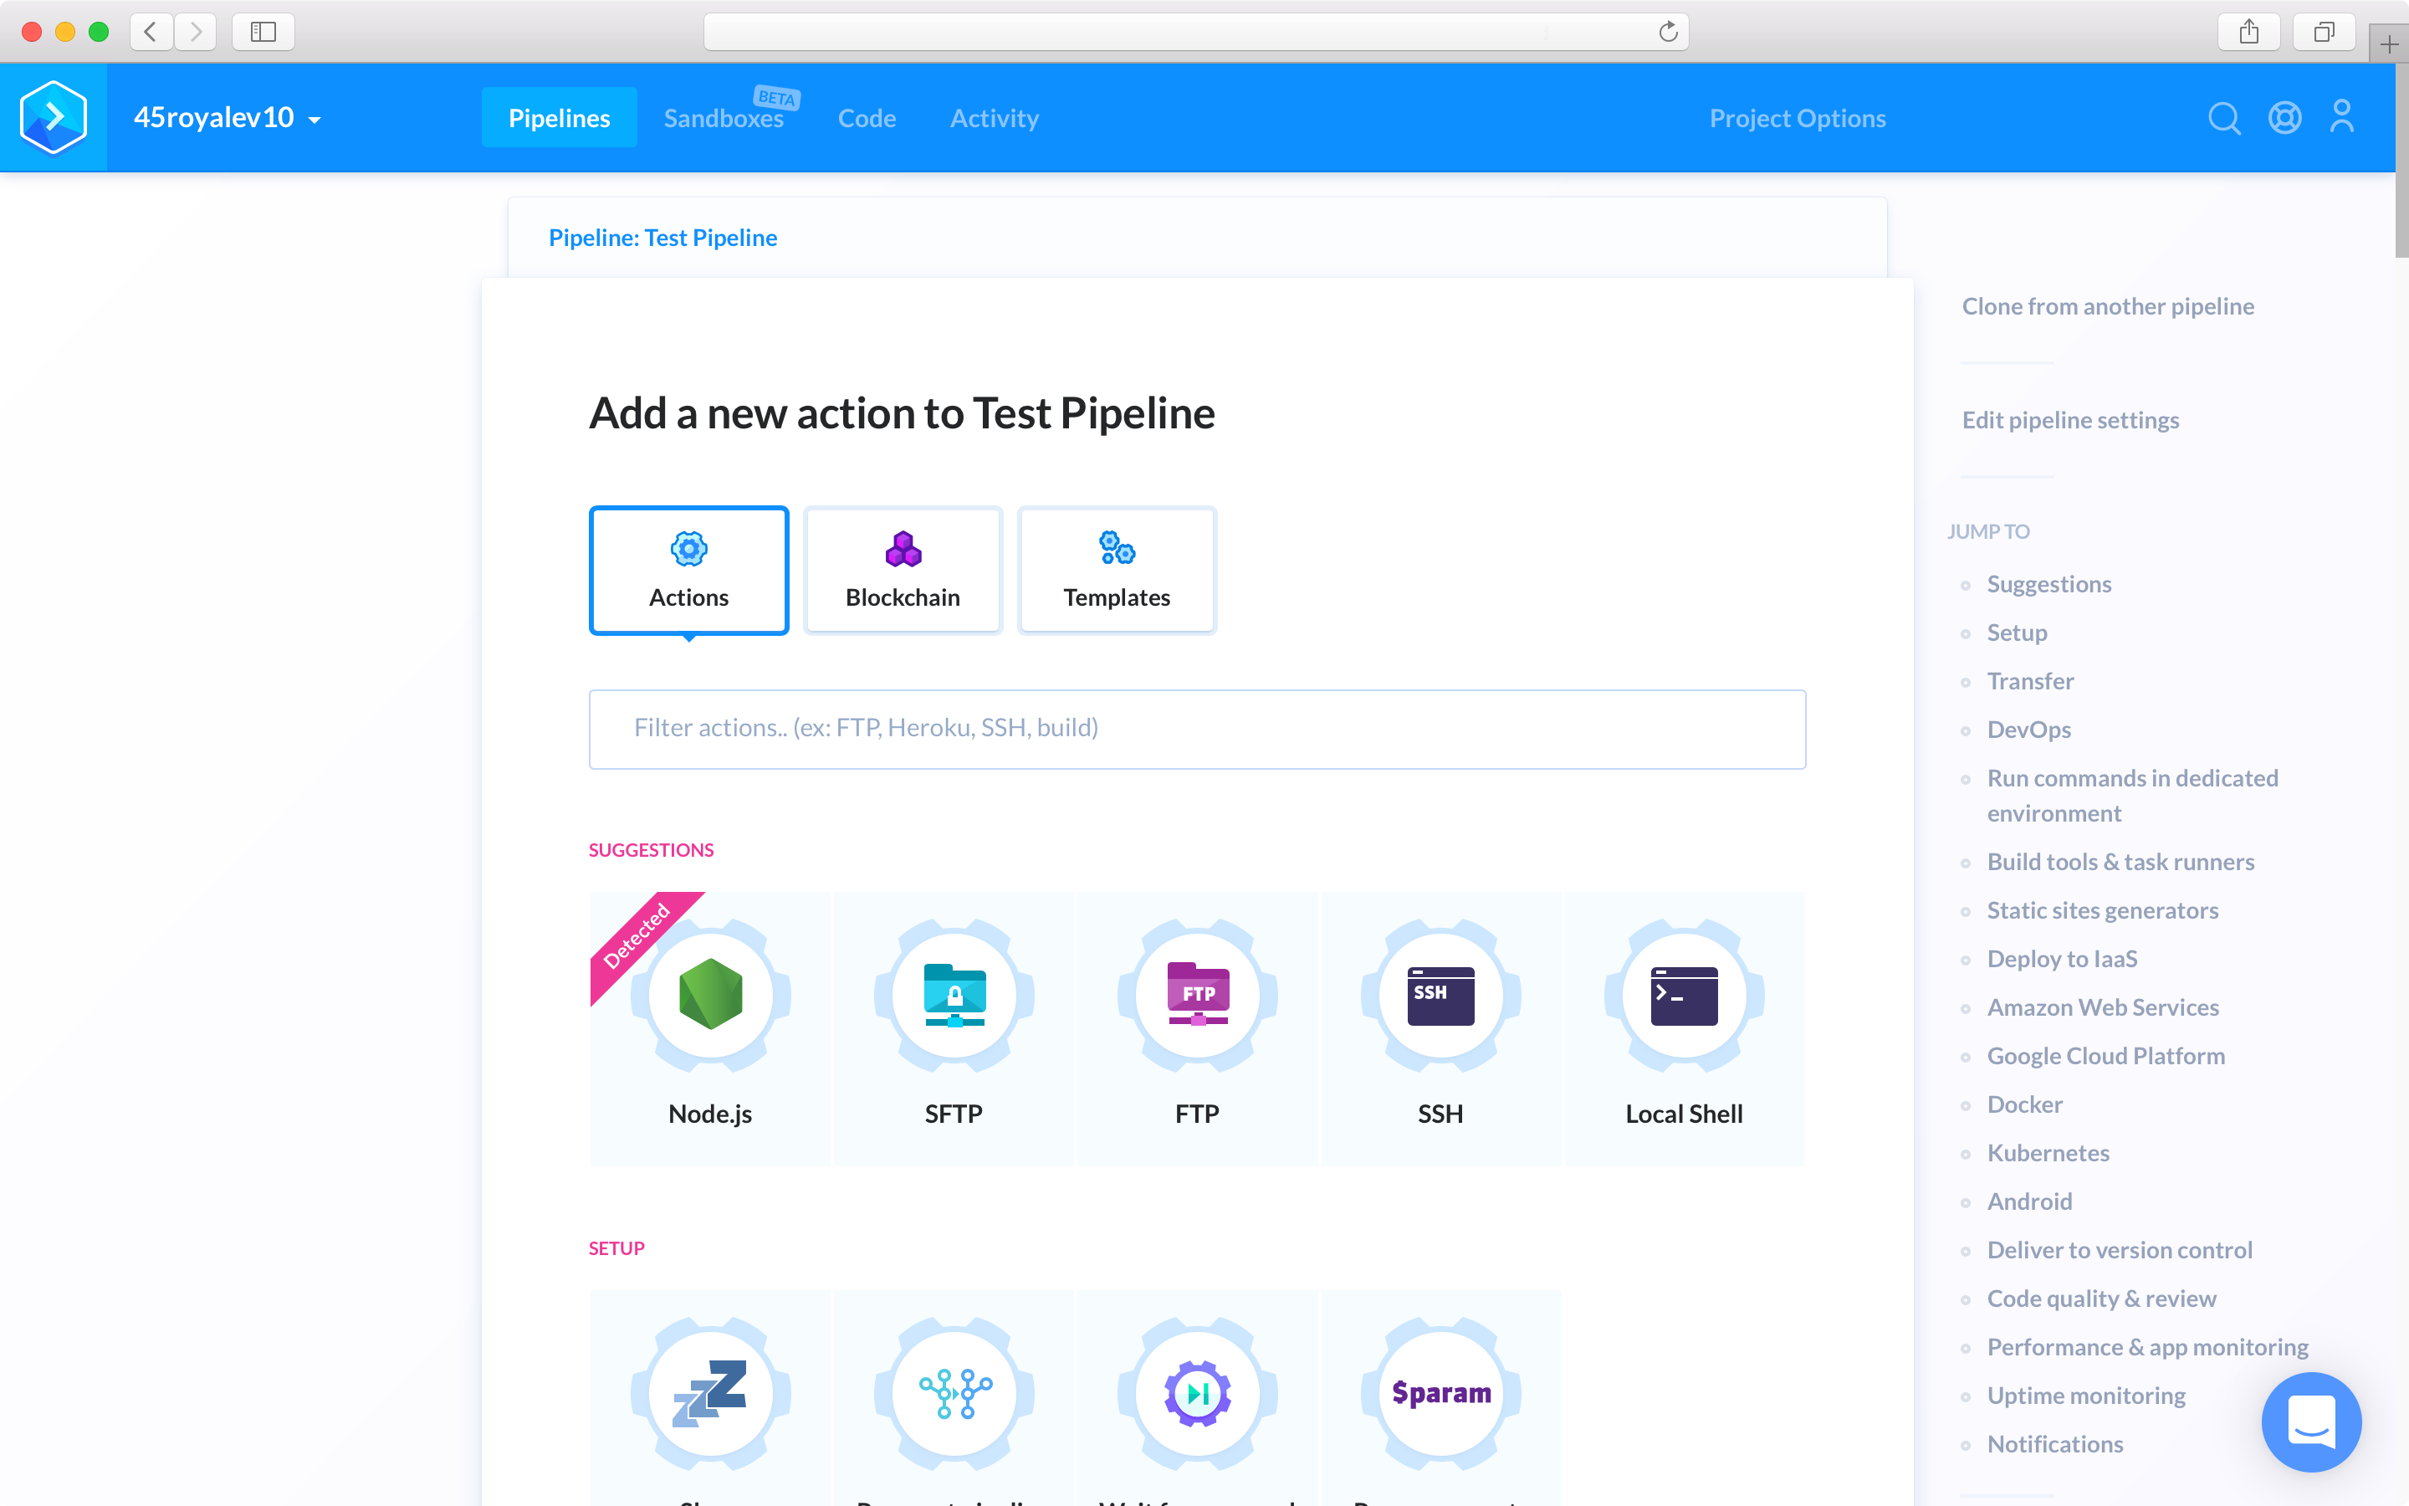Switch to the Actions tab
This screenshot has height=1506, width=2409.
tap(687, 569)
